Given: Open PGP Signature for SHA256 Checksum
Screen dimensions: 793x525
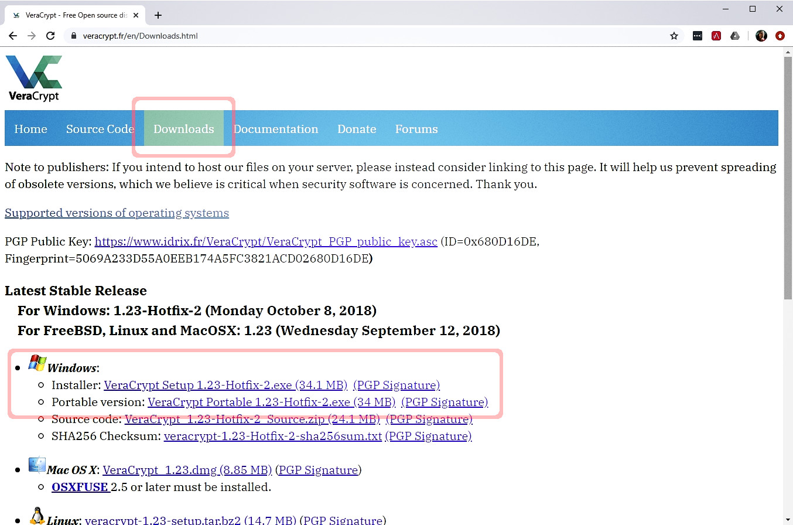Looking at the screenshot, I should point(428,436).
